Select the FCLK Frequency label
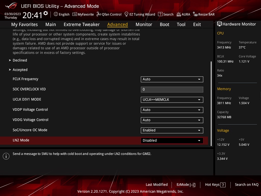The height and width of the screenshot is (196, 261). point(25,79)
